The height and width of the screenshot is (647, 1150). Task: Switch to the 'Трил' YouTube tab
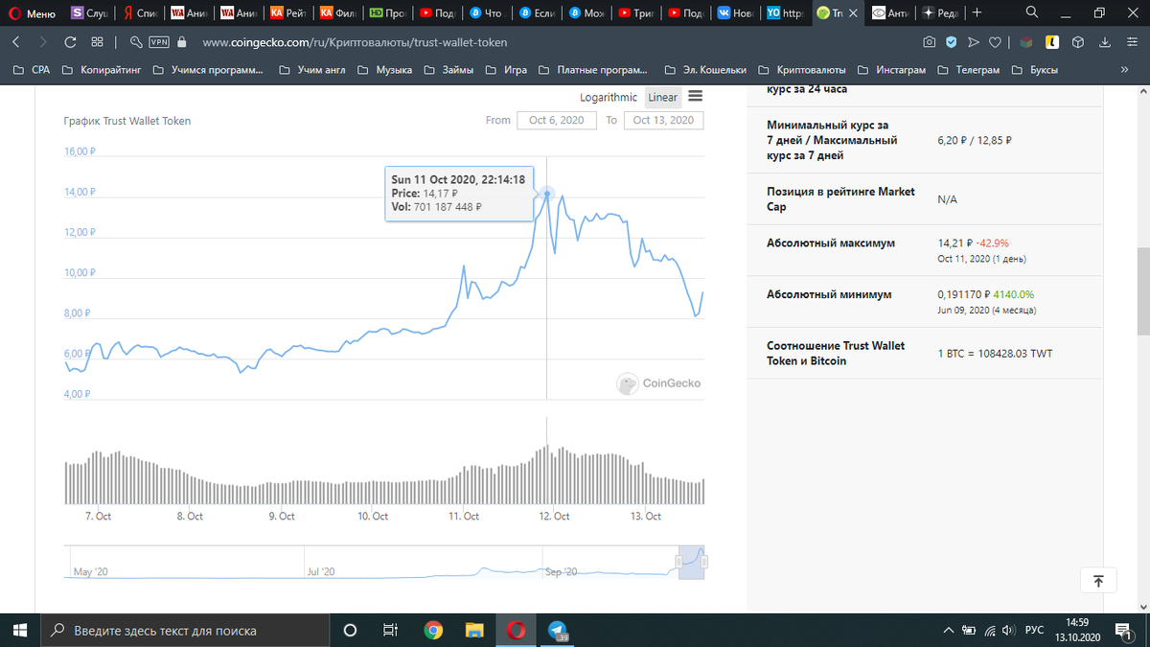click(636, 13)
